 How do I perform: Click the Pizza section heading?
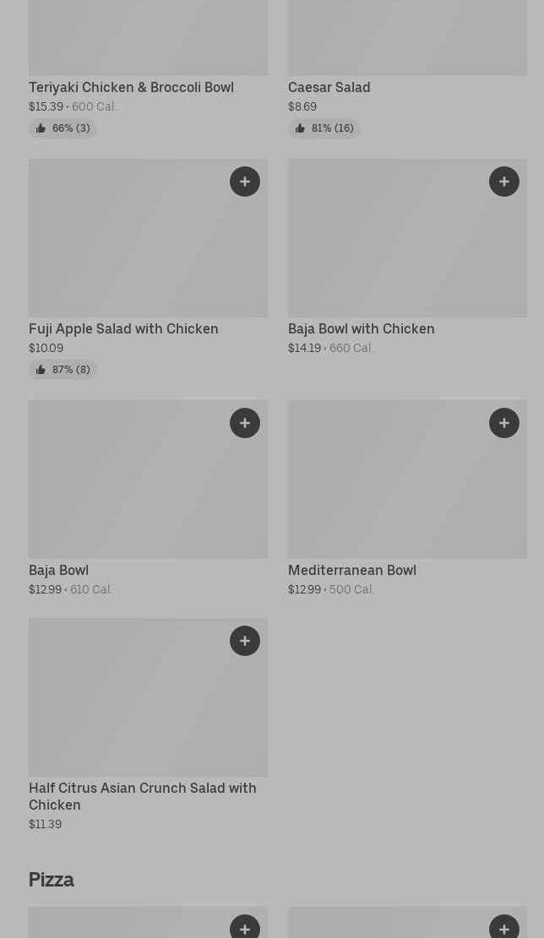coord(52,880)
